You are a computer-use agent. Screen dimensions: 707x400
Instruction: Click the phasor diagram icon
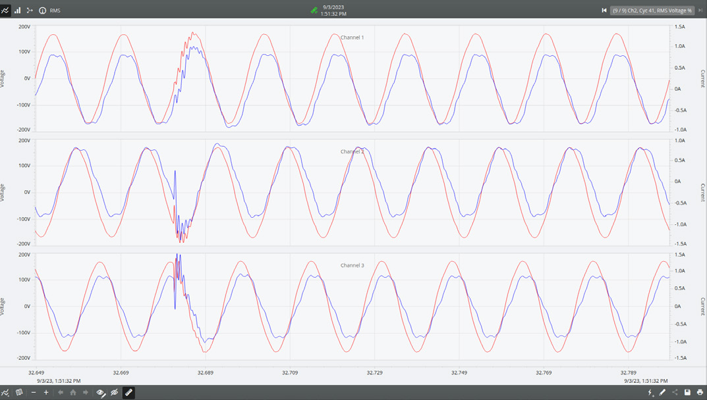[29, 10]
